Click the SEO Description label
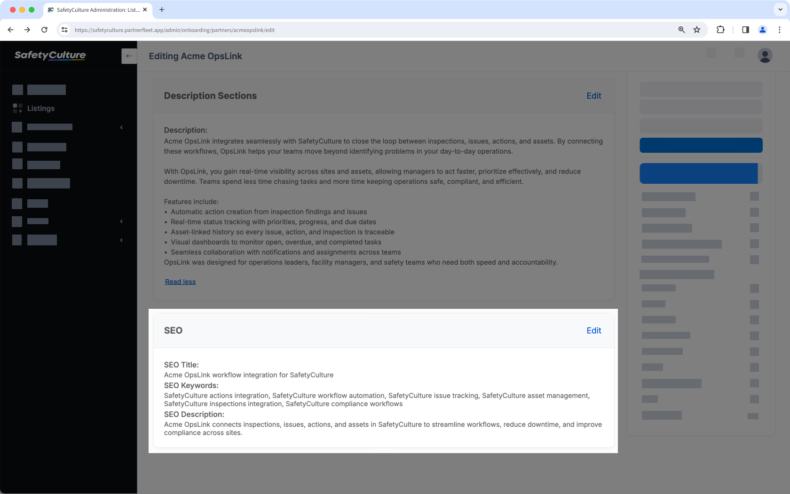Viewport: 790px width, 494px height. 194,414
